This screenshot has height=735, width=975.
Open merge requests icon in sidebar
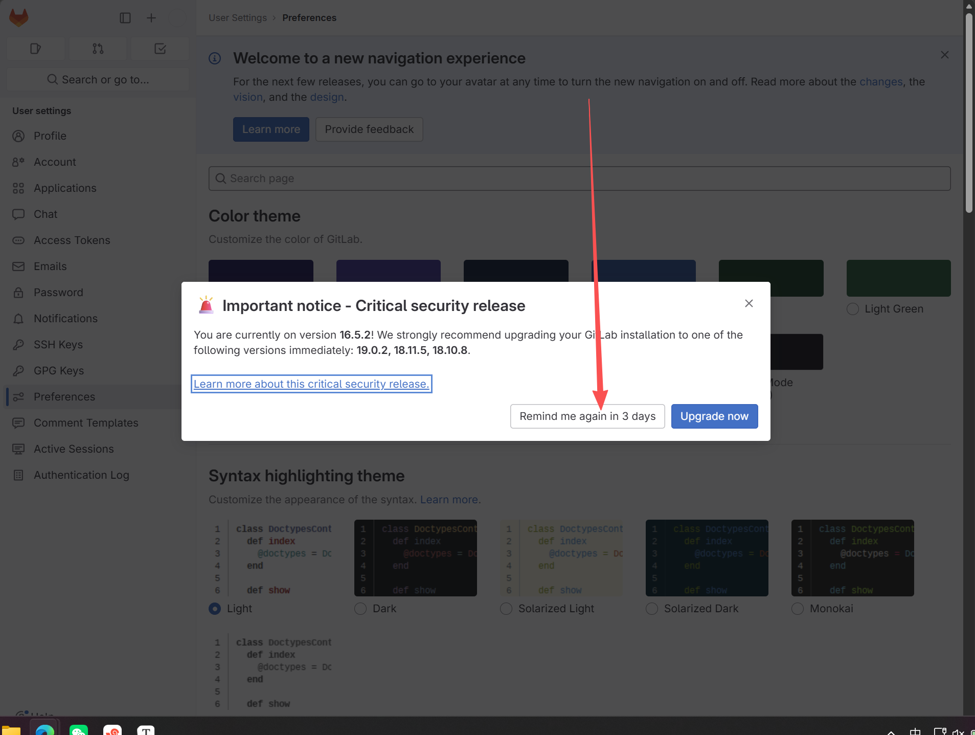[98, 49]
